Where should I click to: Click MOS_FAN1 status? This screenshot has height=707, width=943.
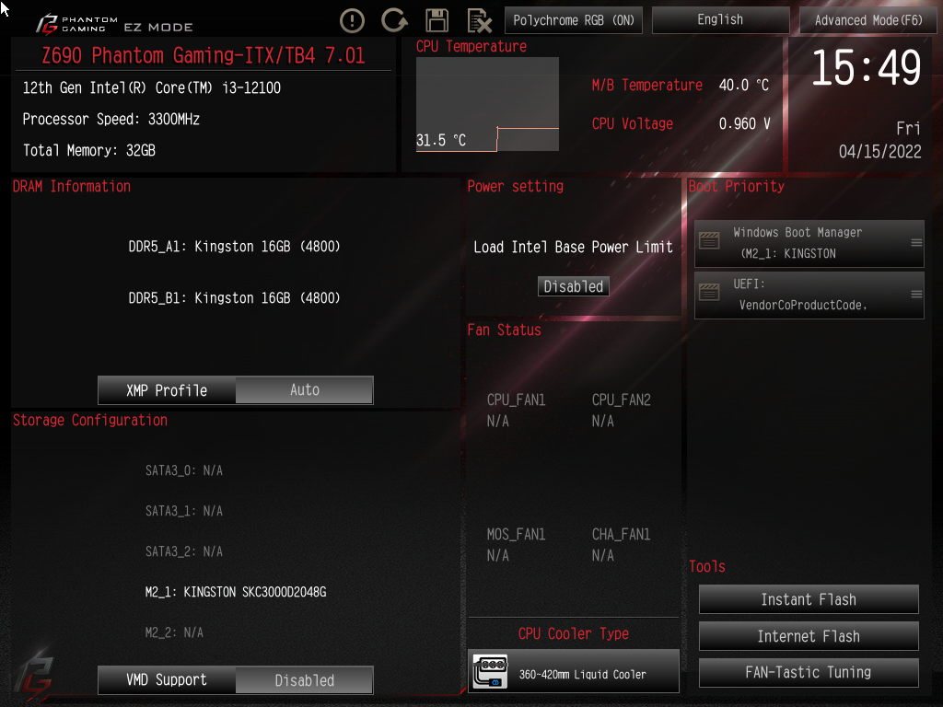[516, 545]
